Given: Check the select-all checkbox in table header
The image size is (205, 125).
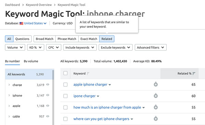Looking at the screenshot, I should click(65, 73).
